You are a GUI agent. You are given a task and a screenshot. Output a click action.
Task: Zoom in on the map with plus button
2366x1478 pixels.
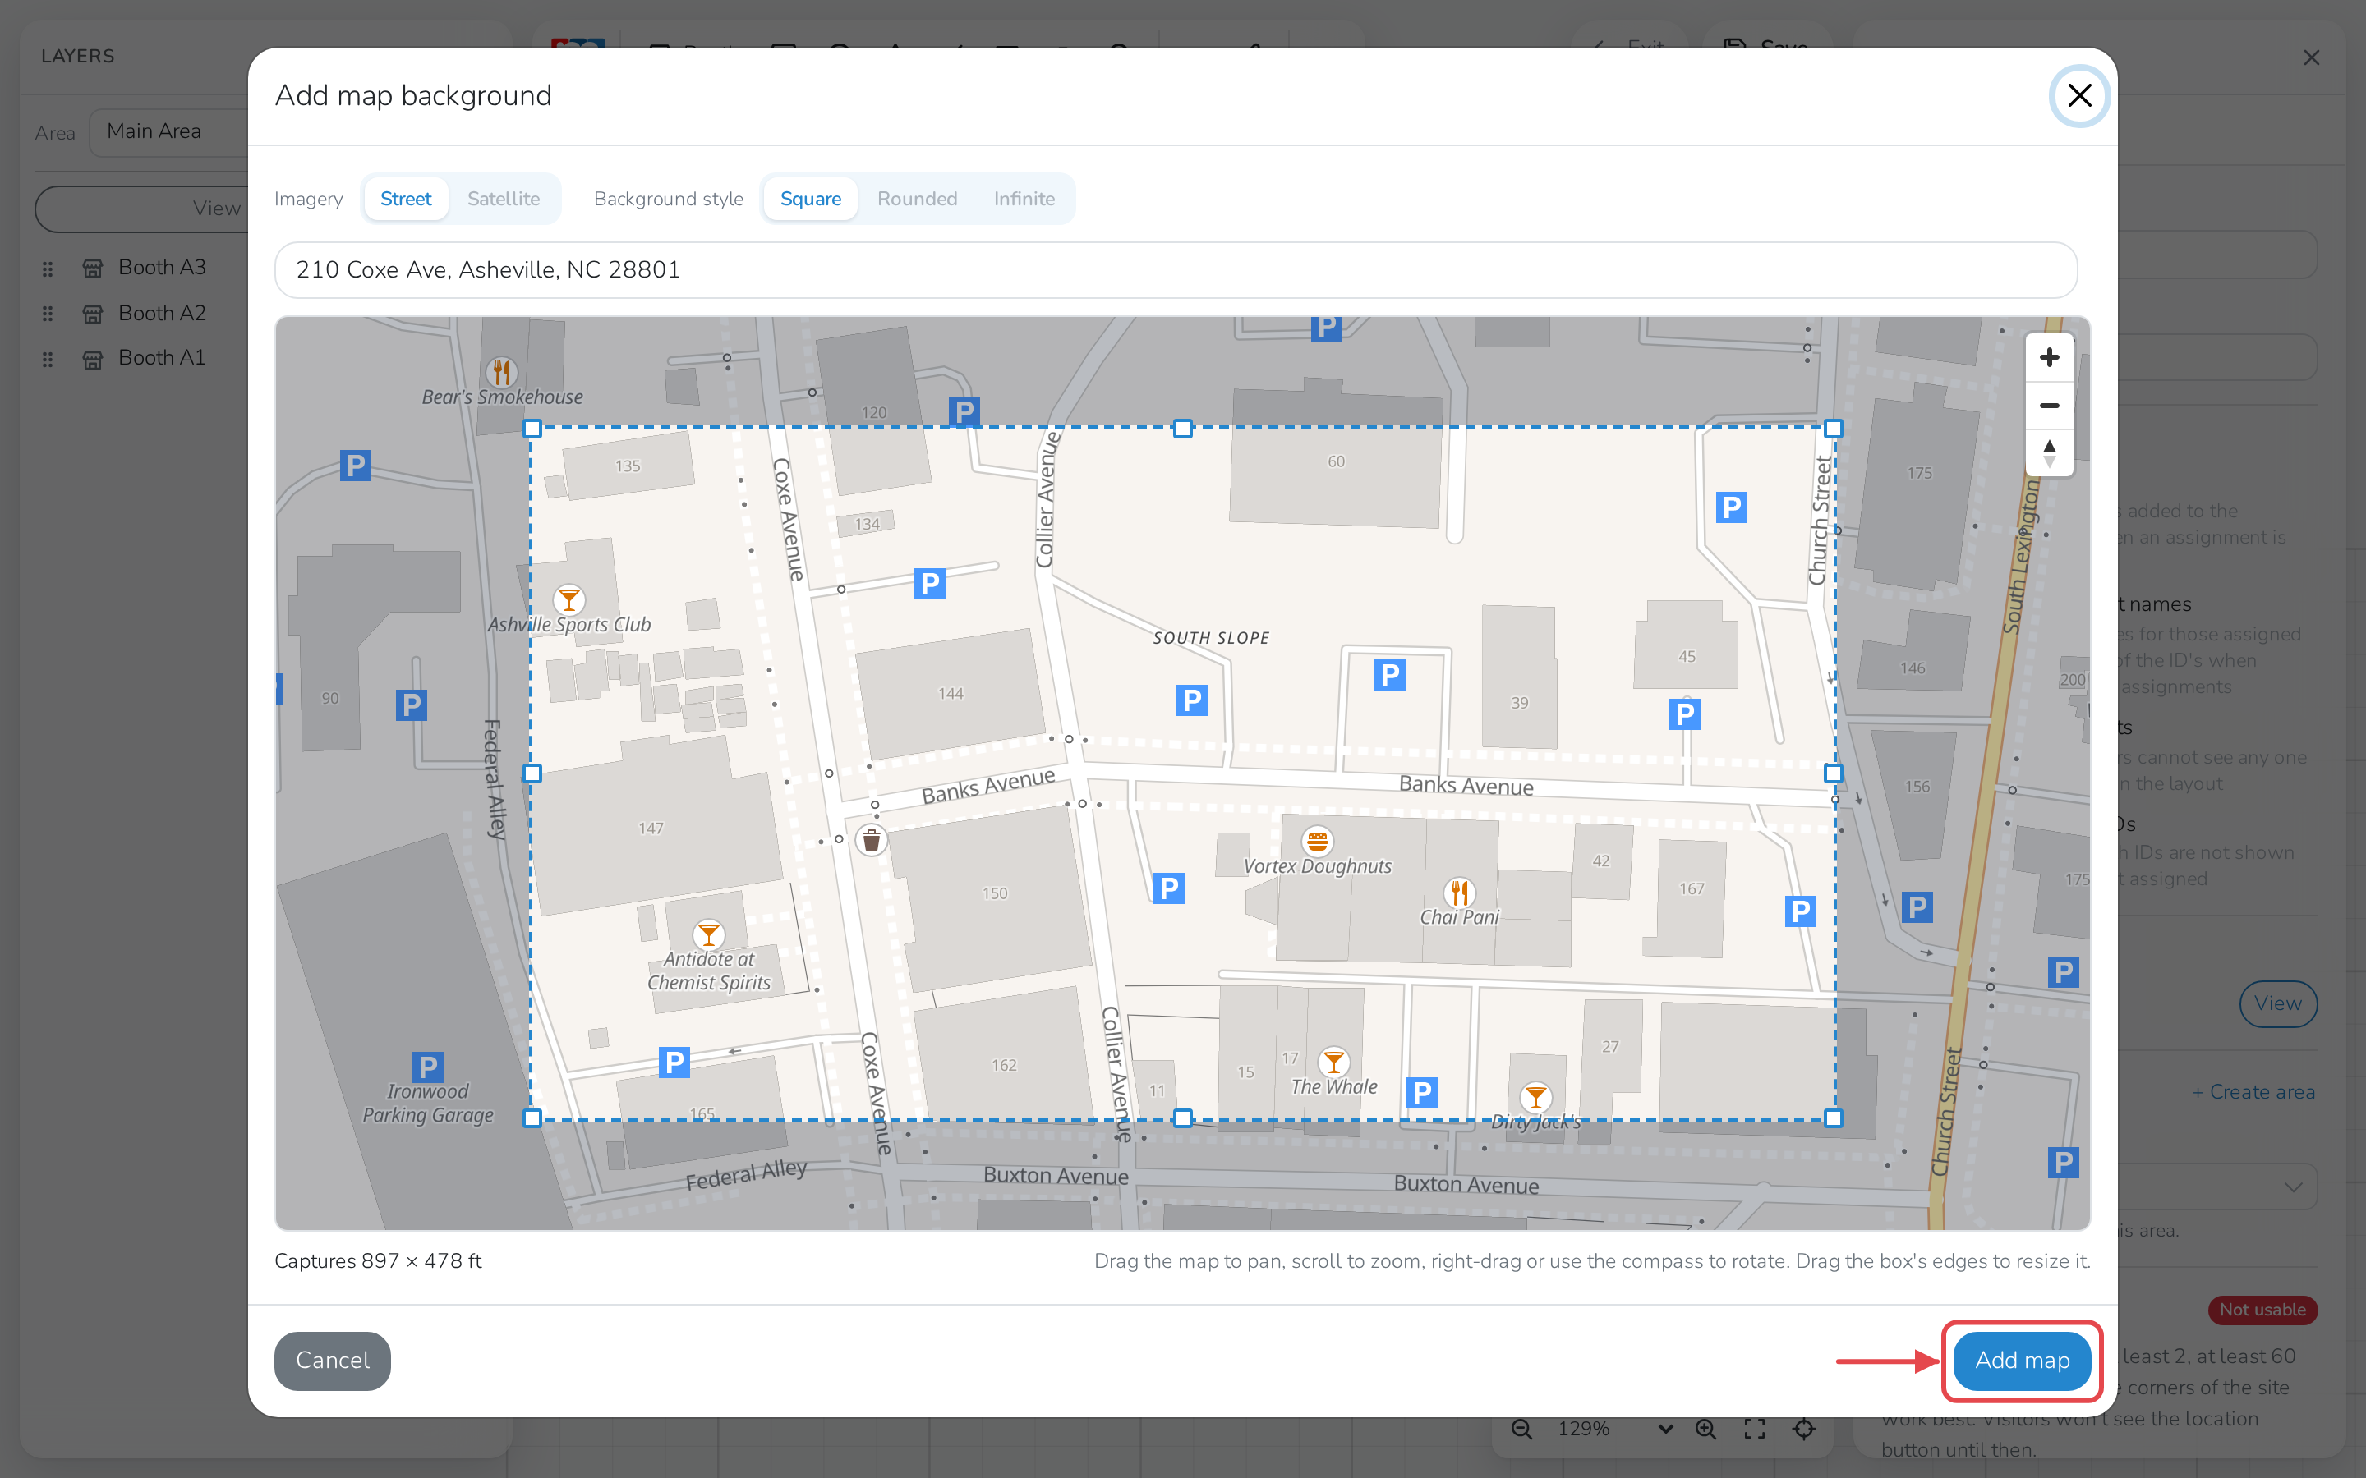(x=2049, y=358)
